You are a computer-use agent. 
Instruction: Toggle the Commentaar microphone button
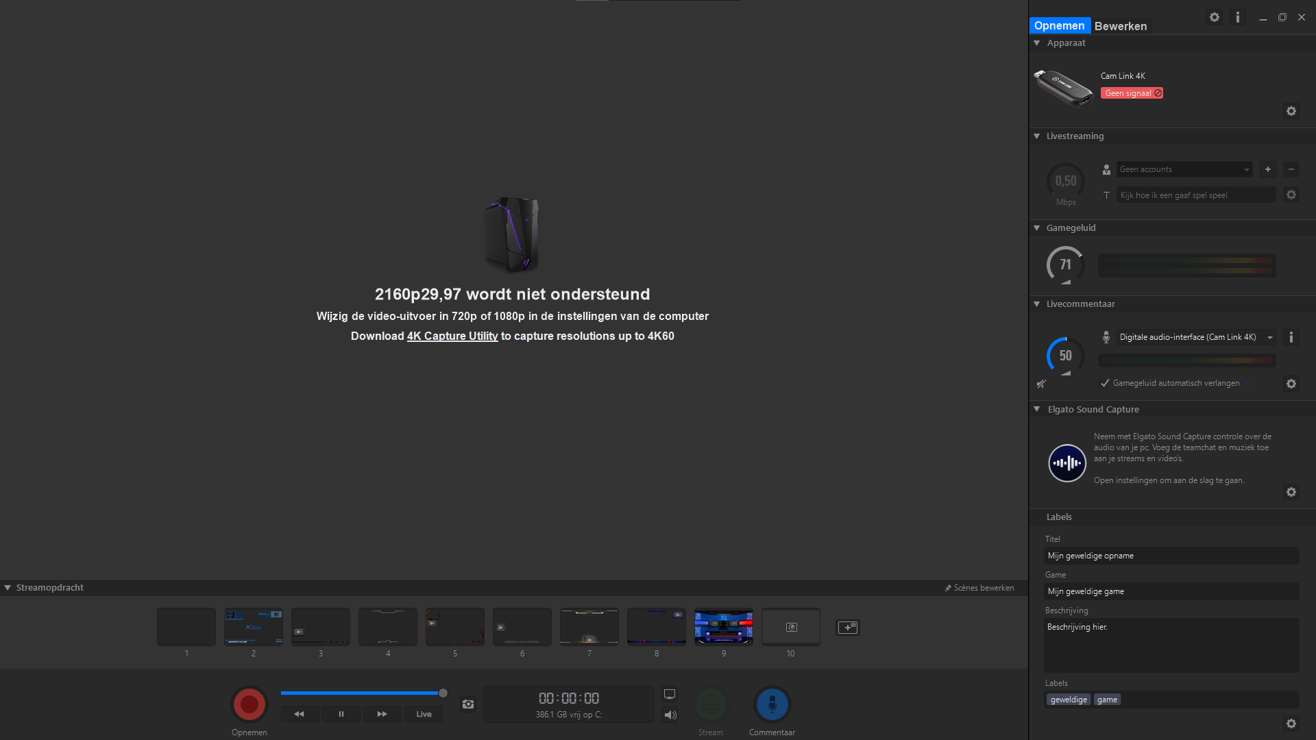pyautogui.click(x=772, y=704)
